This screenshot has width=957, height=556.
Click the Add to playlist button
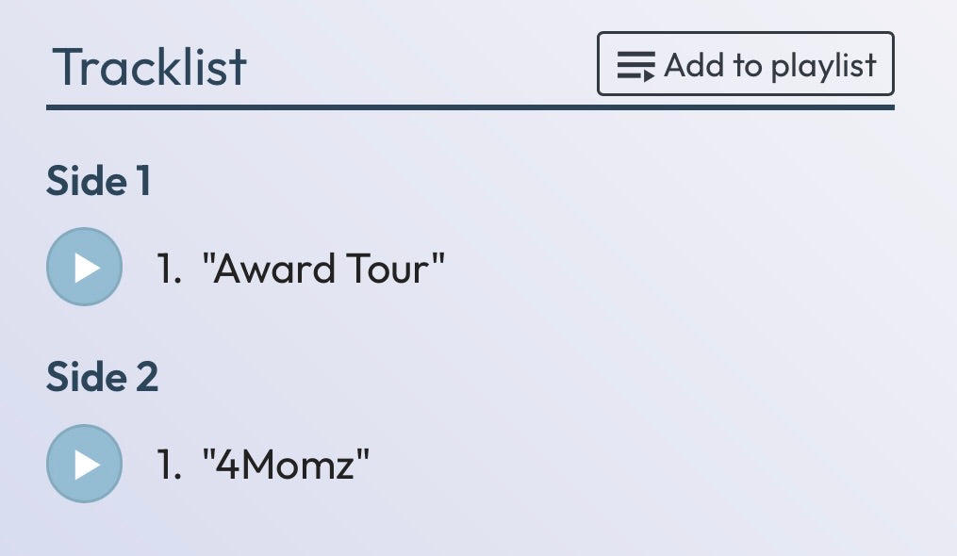(x=745, y=64)
